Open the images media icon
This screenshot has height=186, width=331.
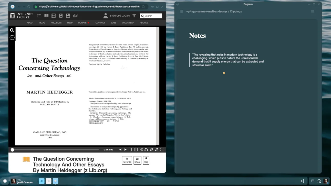coord(75,16)
